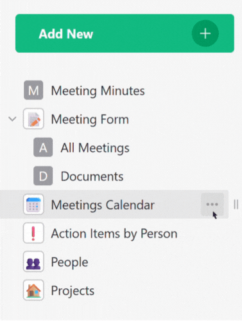Open the Documents view

point(92,176)
